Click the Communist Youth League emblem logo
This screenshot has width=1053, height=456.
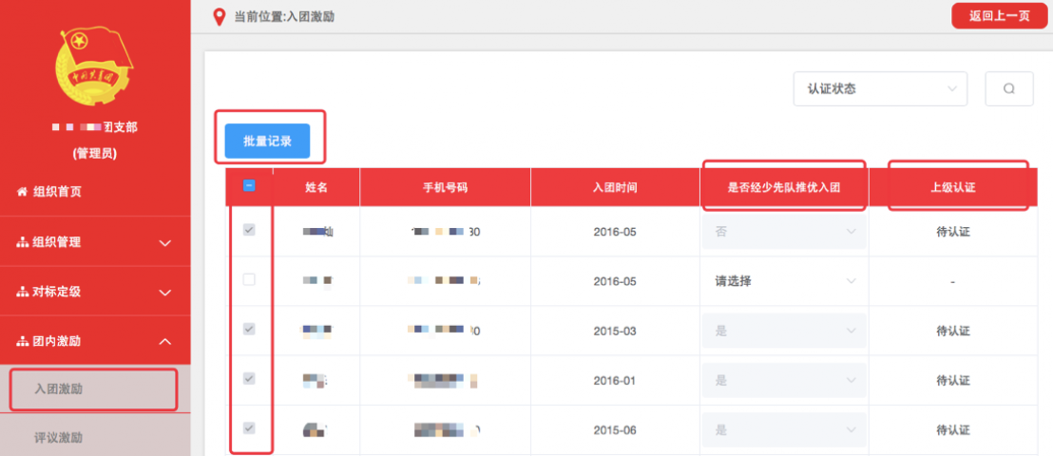point(95,66)
